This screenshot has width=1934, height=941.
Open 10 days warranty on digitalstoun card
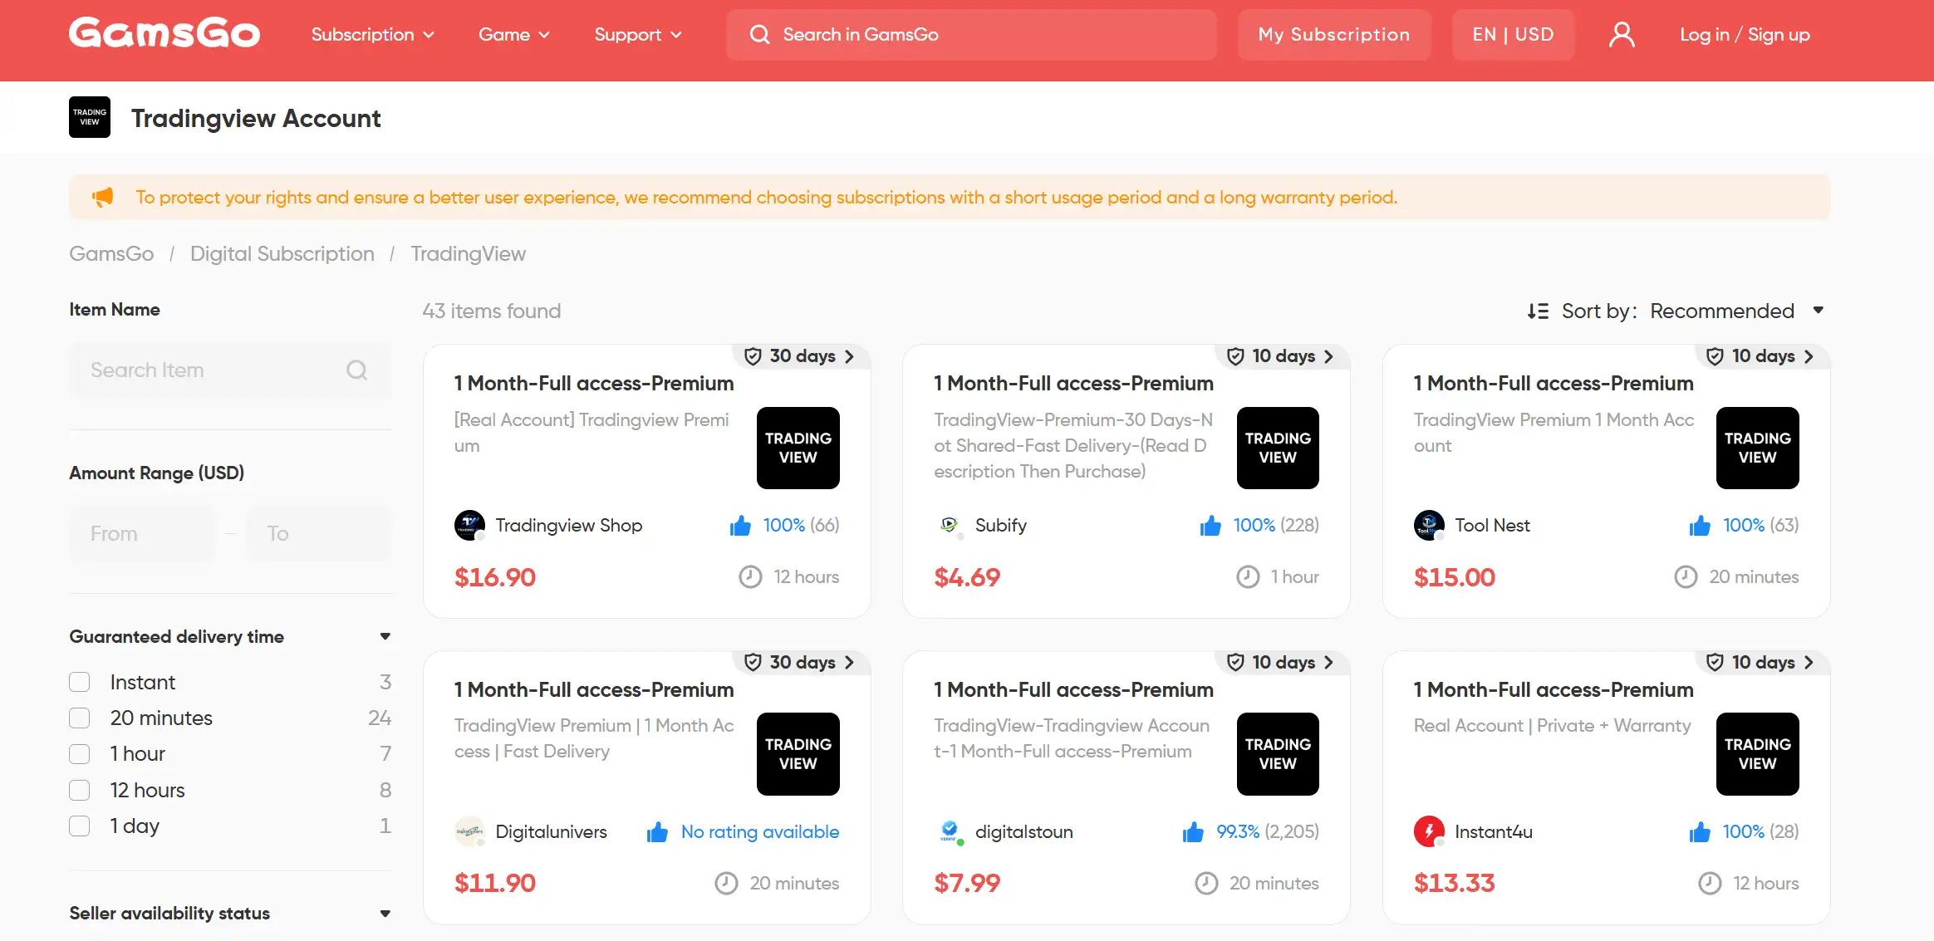(x=1282, y=662)
